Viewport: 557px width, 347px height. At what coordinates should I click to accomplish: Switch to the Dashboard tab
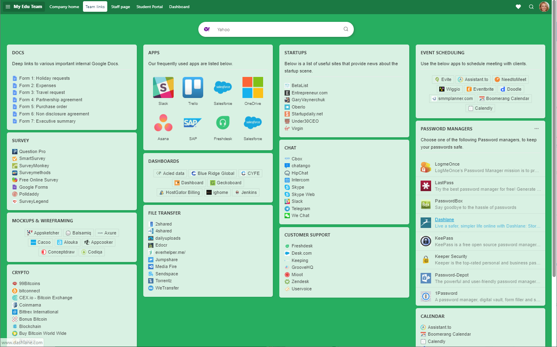[179, 6]
